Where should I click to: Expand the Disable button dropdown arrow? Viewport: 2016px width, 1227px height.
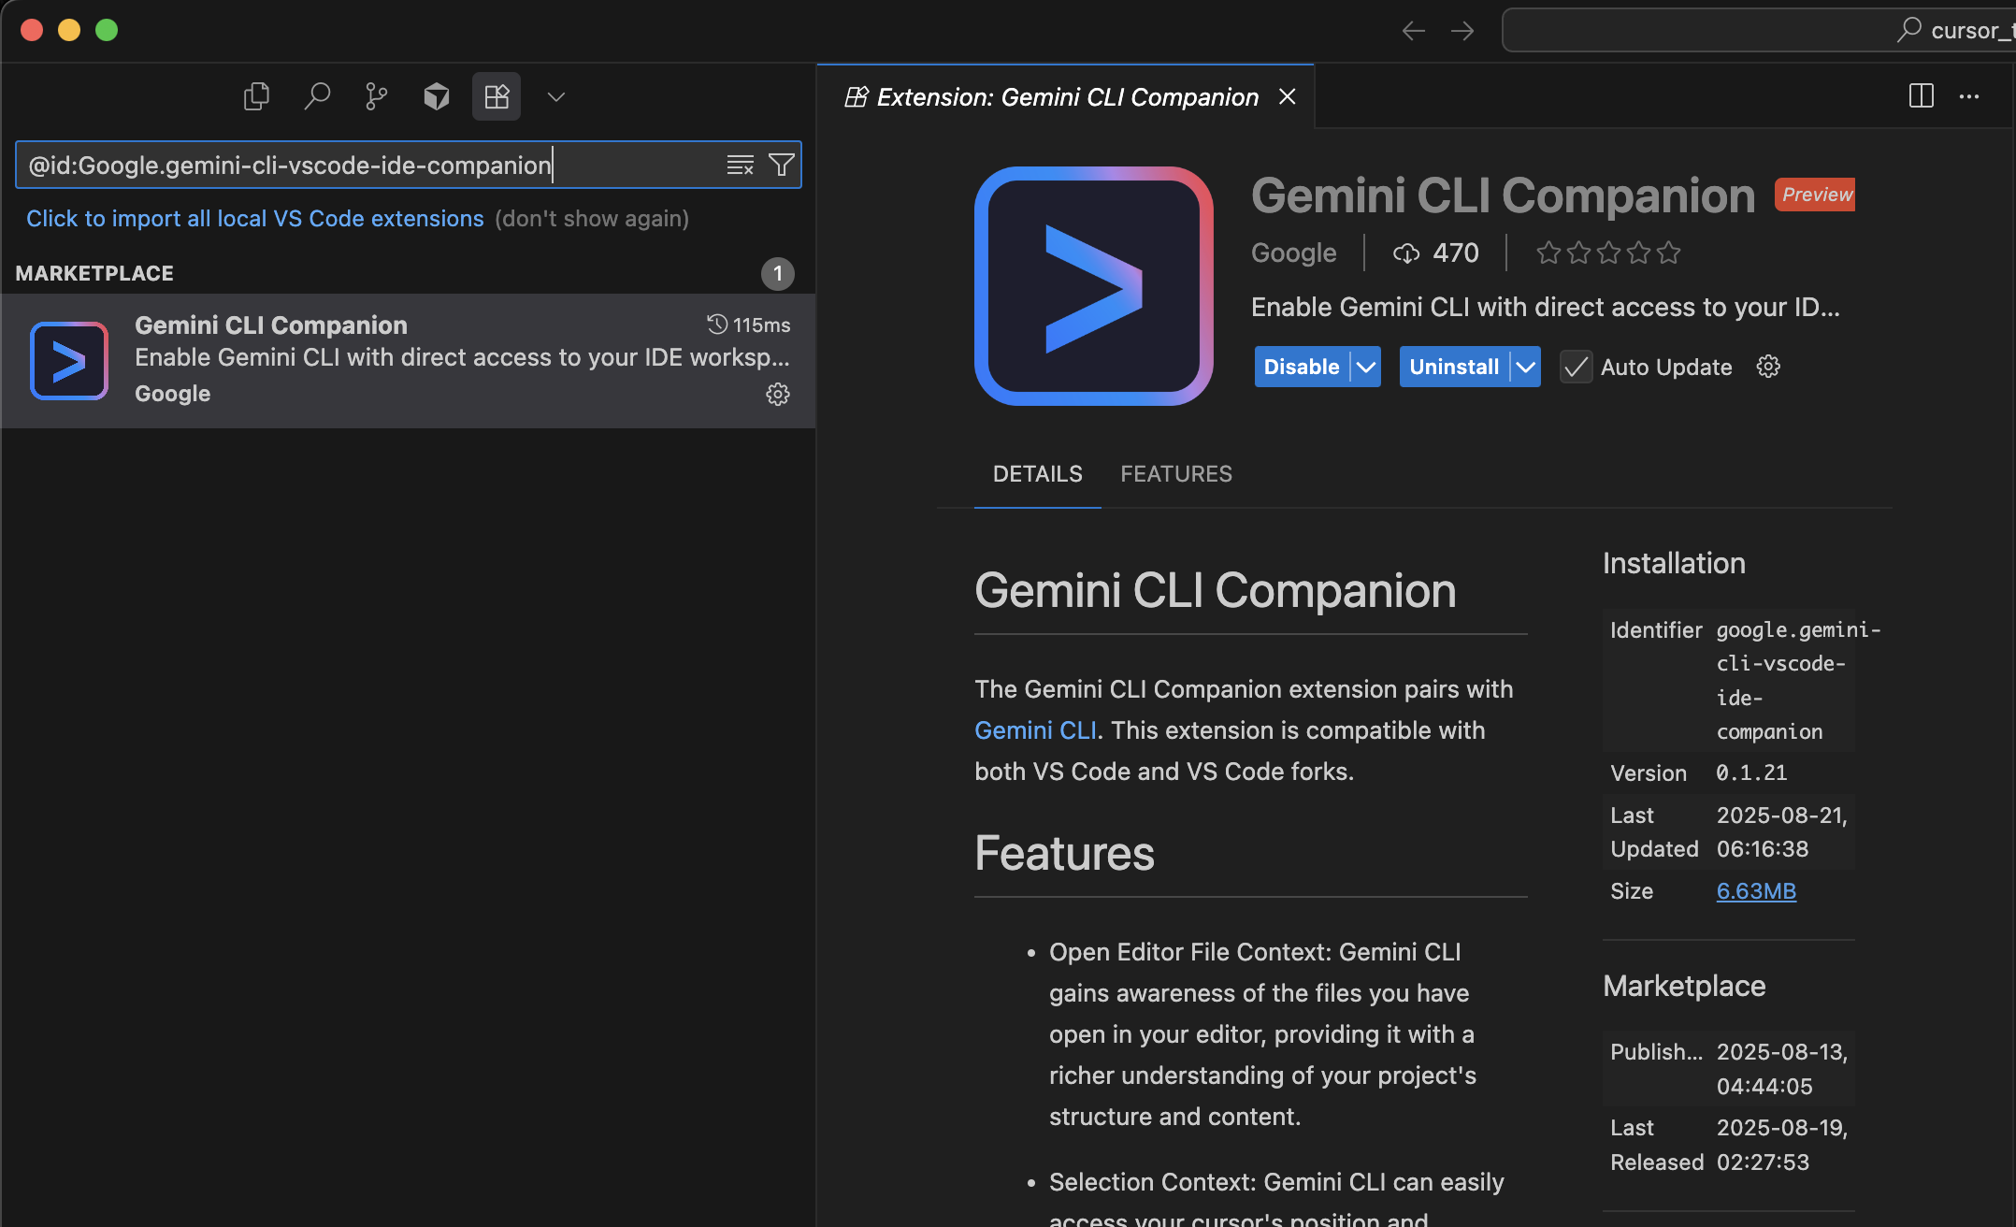[1366, 367]
